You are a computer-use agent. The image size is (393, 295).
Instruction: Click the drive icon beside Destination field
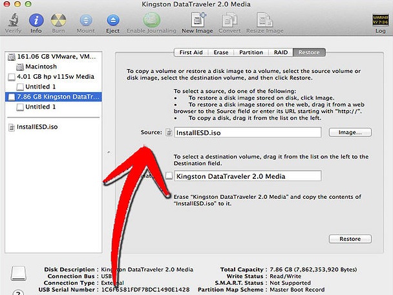coord(169,176)
